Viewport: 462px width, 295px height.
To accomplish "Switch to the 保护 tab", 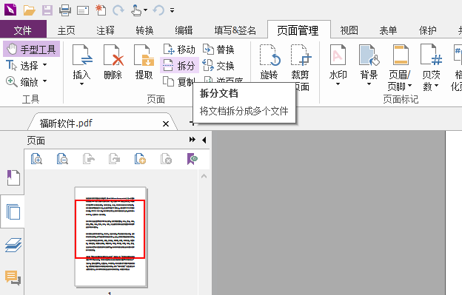I will [427, 30].
